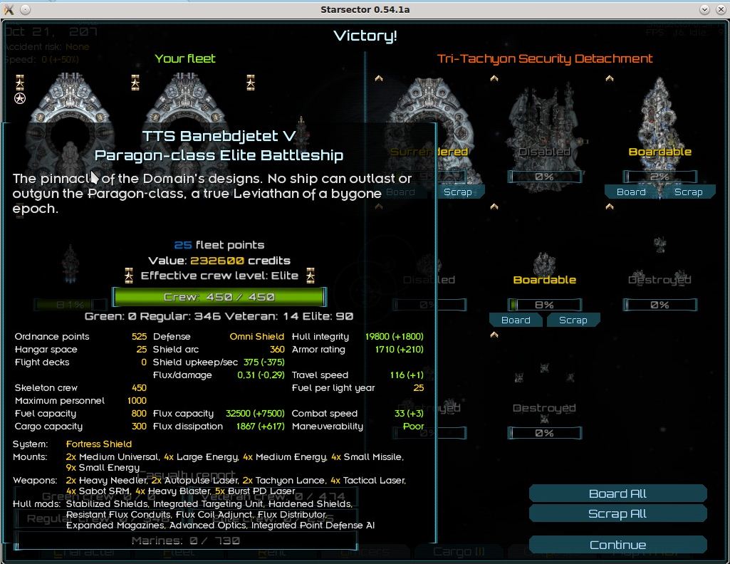Screen dimensions: 730x564
Task: Click the elite crew badge left of the second fleet Paragon
Action: point(135,83)
